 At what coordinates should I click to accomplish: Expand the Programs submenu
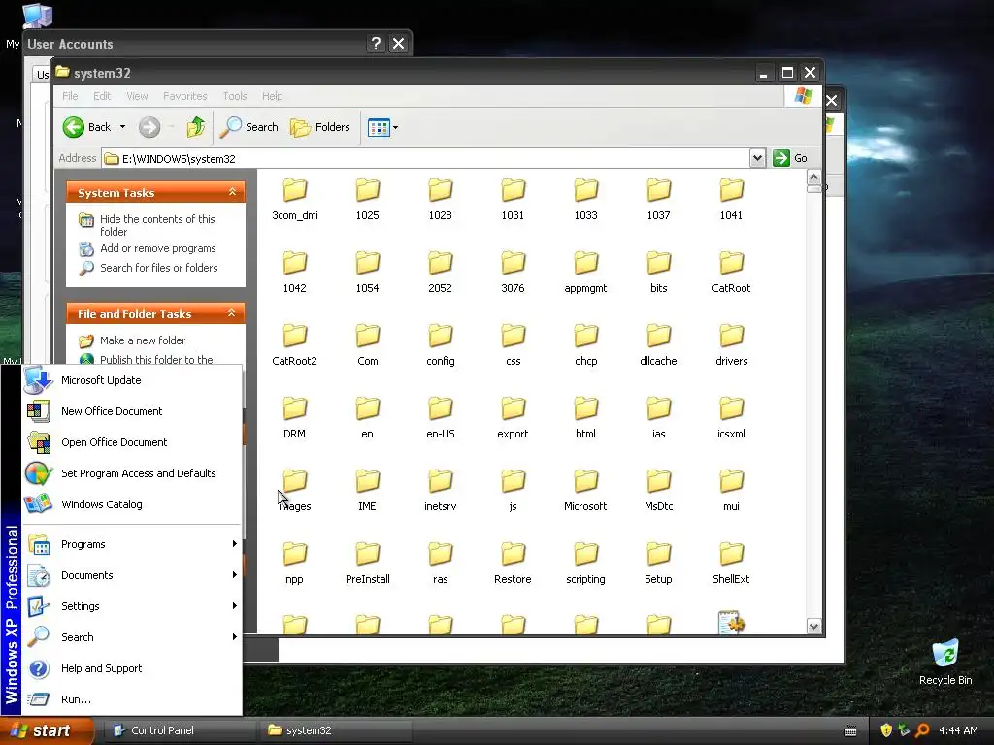132,544
